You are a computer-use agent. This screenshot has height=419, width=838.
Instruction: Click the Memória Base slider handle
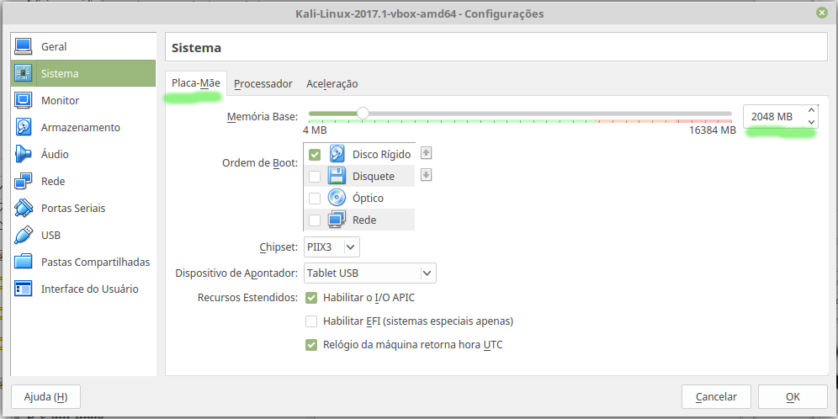tap(363, 114)
